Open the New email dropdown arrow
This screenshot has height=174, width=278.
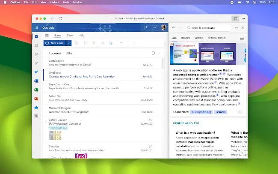[69, 43]
